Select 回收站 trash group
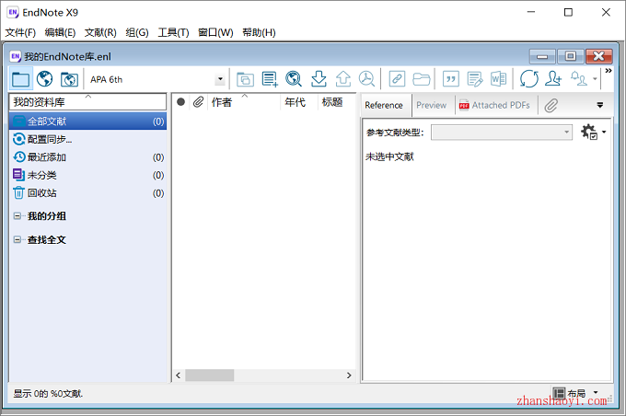The height and width of the screenshot is (416, 626). point(87,193)
